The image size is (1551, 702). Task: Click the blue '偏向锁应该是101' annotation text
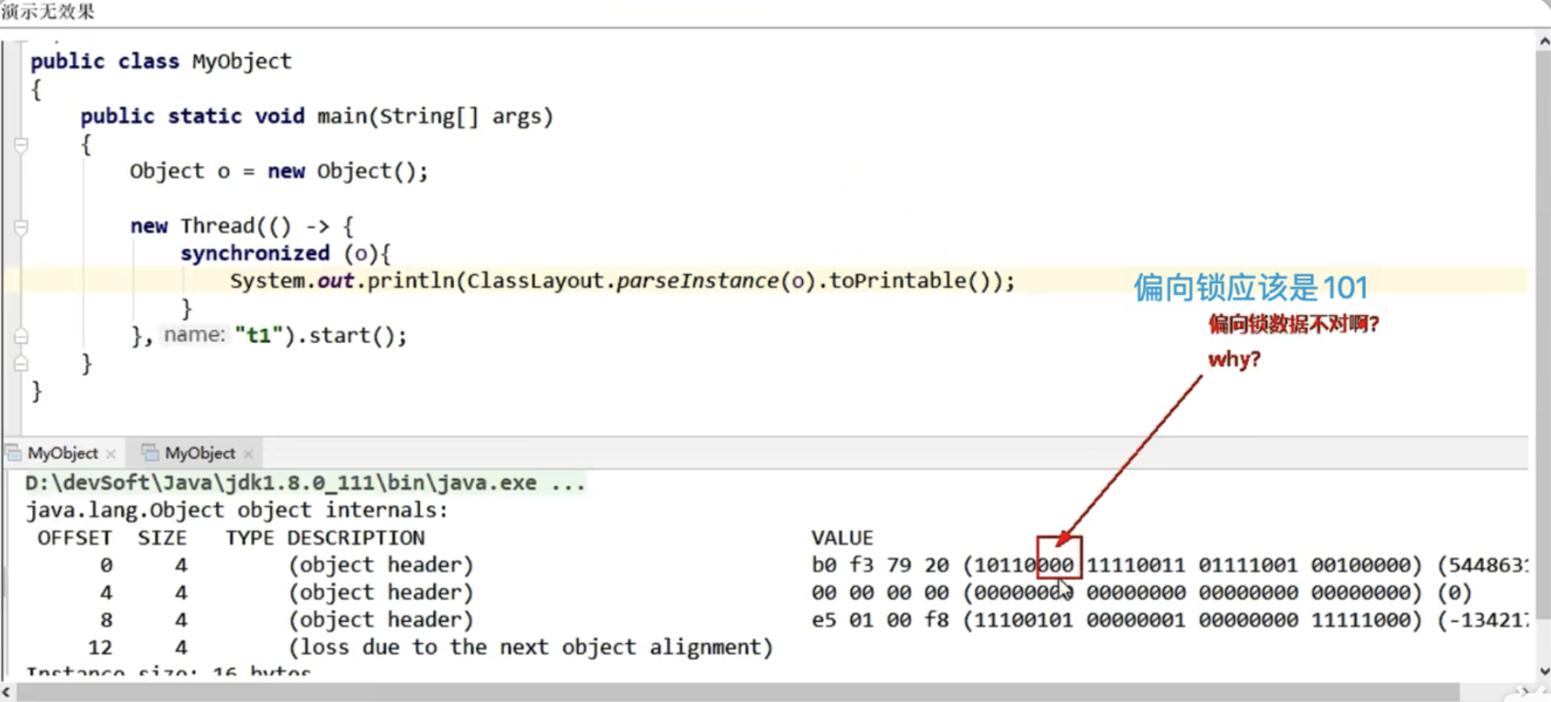click(x=1251, y=288)
